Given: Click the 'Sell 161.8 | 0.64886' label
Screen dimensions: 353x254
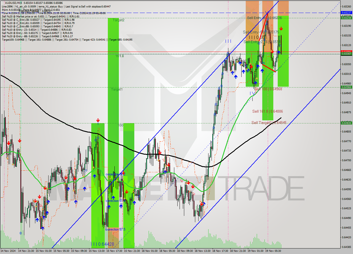Looking at the screenshot, I should click(x=268, y=112).
